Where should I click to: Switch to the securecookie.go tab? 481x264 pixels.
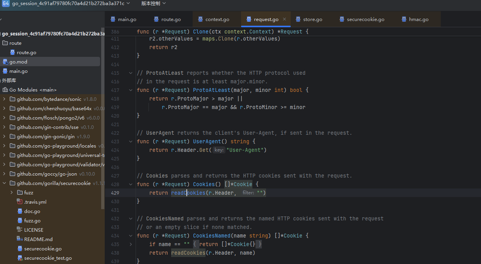click(x=365, y=19)
